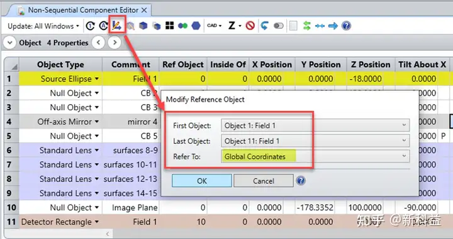Viewport: 453px width, 239px height.
Task: Click the greyed cube icon next to Modify Reference Object
Action: (131, 26)
